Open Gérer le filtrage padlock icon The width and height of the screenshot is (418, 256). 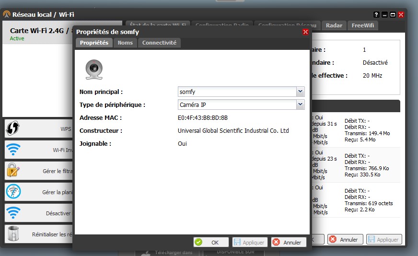tap(13, 170)
